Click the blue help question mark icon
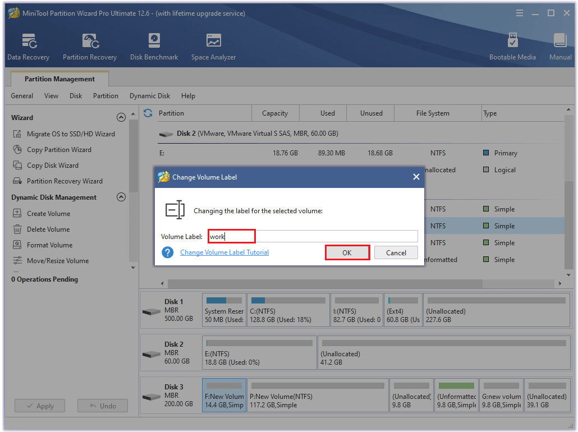Image resolution: width=578 pixels, height=432 pixels. [x=168, y=252]
